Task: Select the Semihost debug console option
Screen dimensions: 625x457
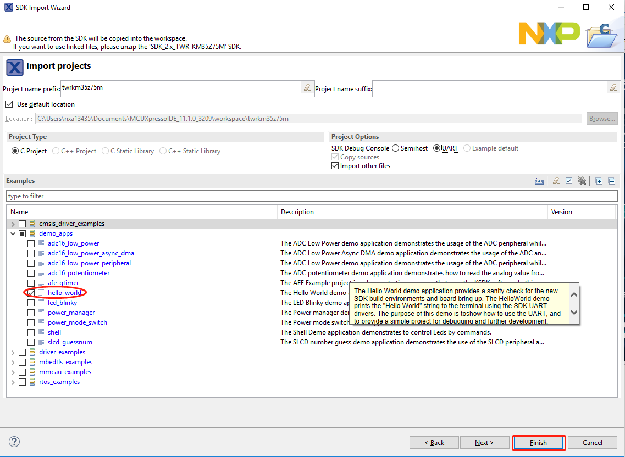Action: [395, 148]
